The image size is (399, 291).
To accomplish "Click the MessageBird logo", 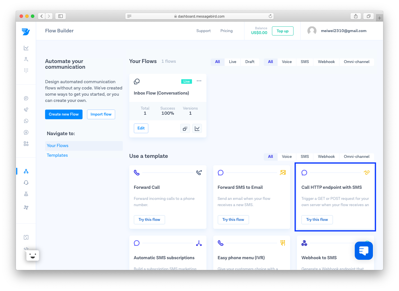I will coord(26,32).
